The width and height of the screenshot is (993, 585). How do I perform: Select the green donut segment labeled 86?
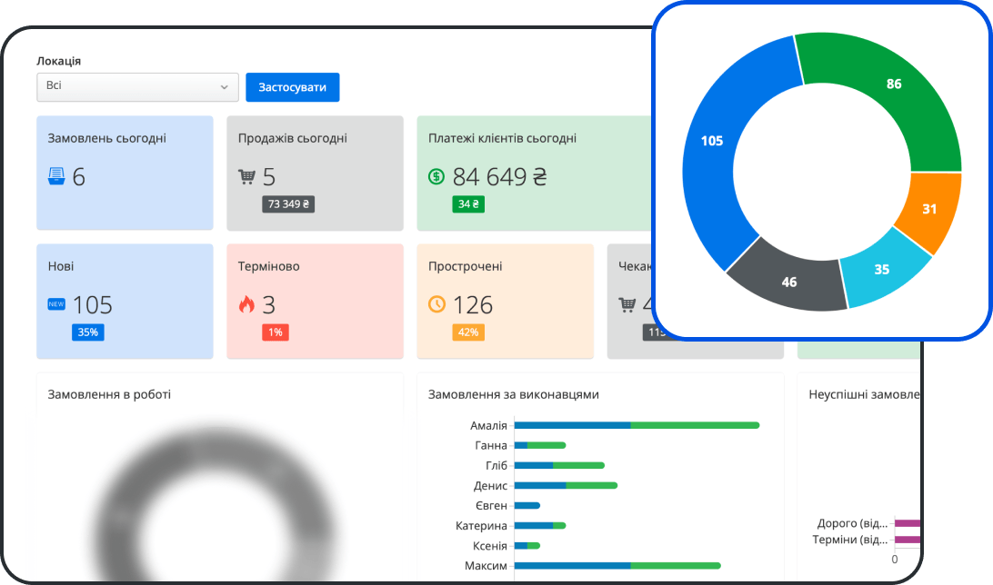pyautogui.click(x=894, y=84)
